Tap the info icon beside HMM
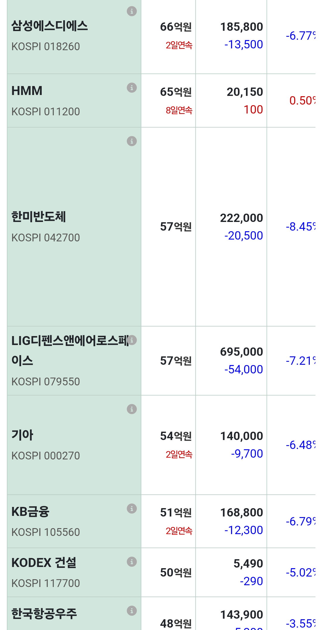The height and width of the screenshot is (630, 322). [x=132, y=88]
